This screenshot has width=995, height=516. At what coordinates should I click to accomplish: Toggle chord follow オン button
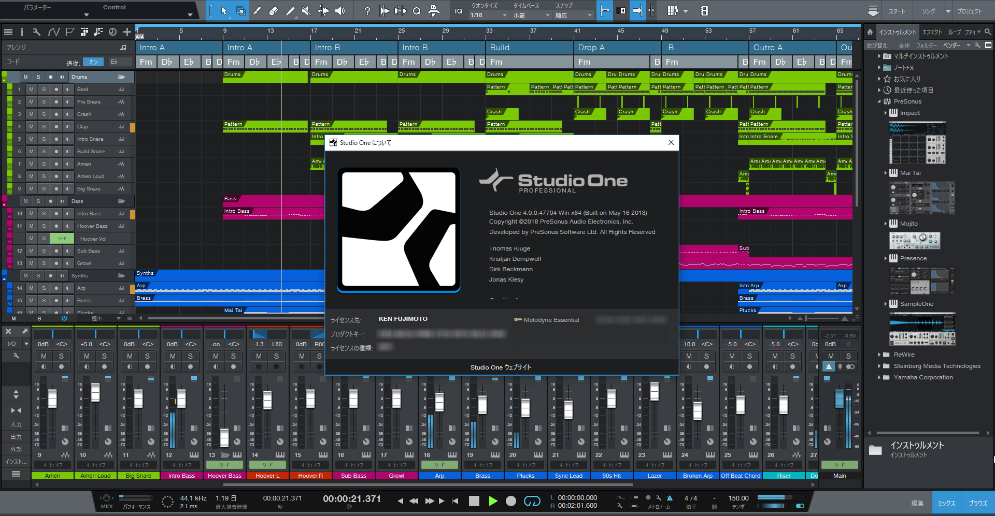[93, 62]
